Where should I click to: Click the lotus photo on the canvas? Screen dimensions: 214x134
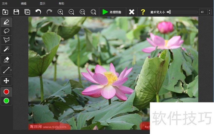click(113, 73)
